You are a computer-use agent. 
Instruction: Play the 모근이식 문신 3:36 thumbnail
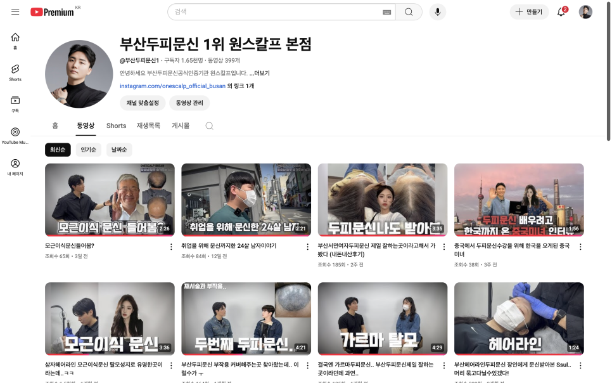point(110,318)
